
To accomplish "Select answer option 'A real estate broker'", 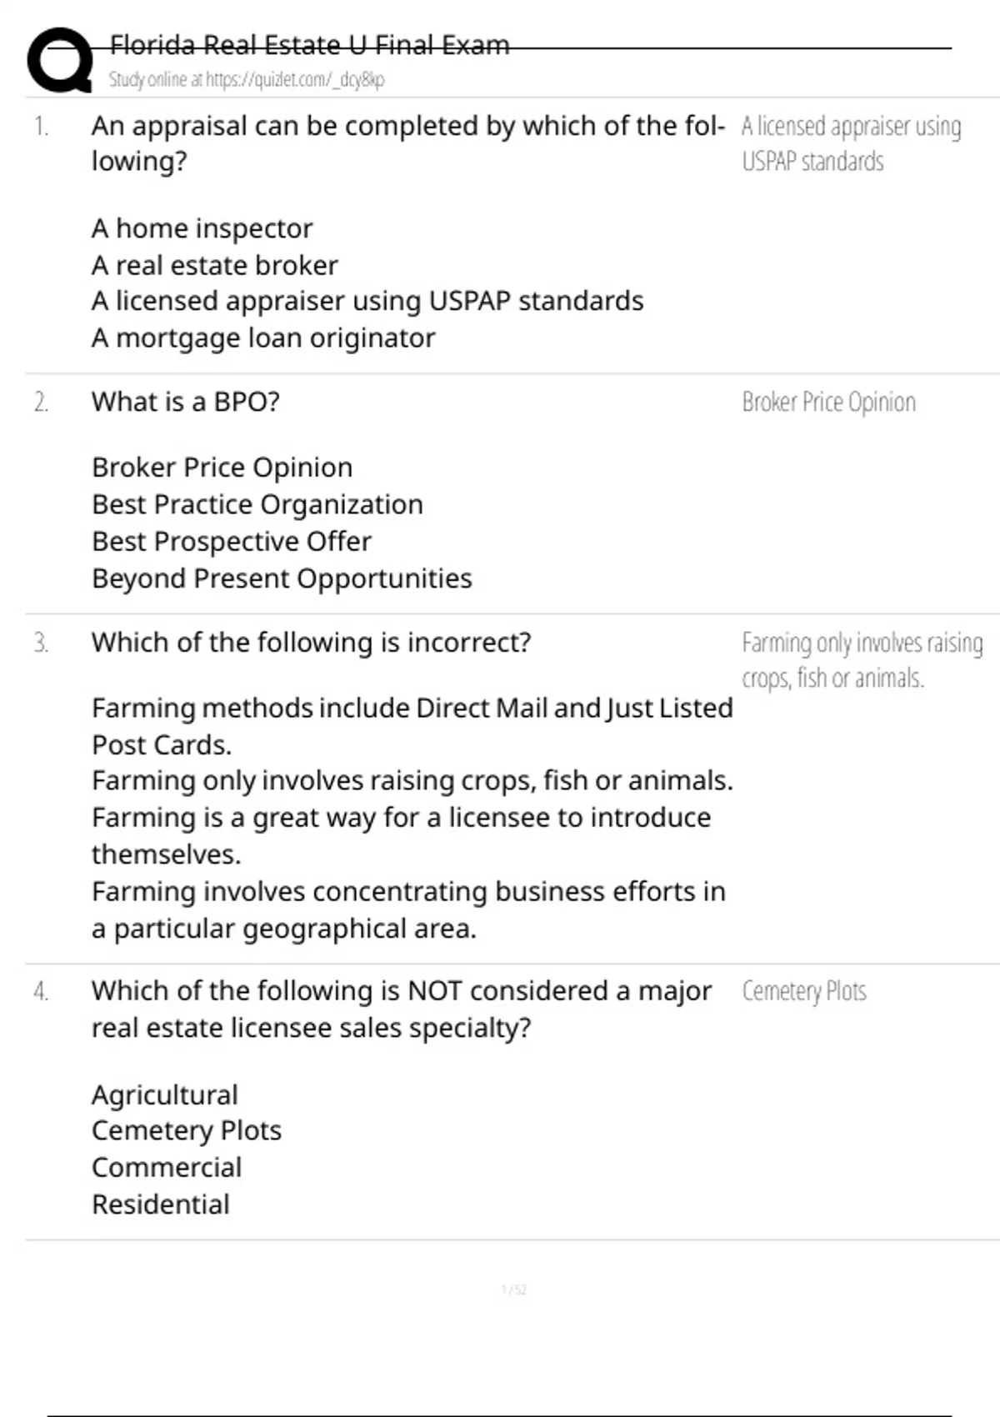I will tap(214, 265).
